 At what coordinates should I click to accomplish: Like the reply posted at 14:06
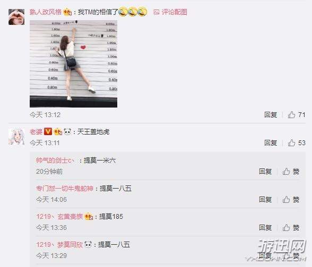coord(291,199)
